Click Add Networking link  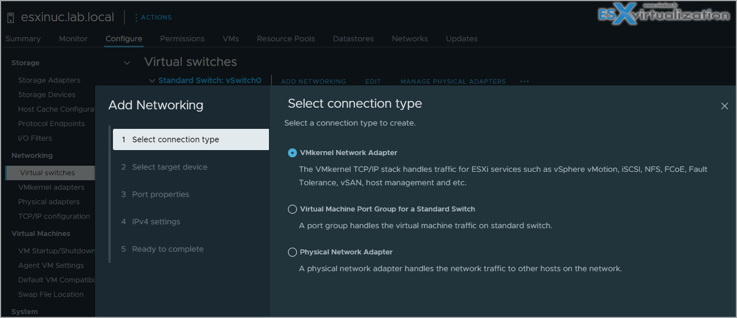313,81
